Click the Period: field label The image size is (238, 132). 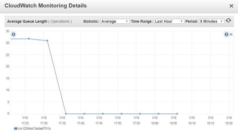click(191, 21)
